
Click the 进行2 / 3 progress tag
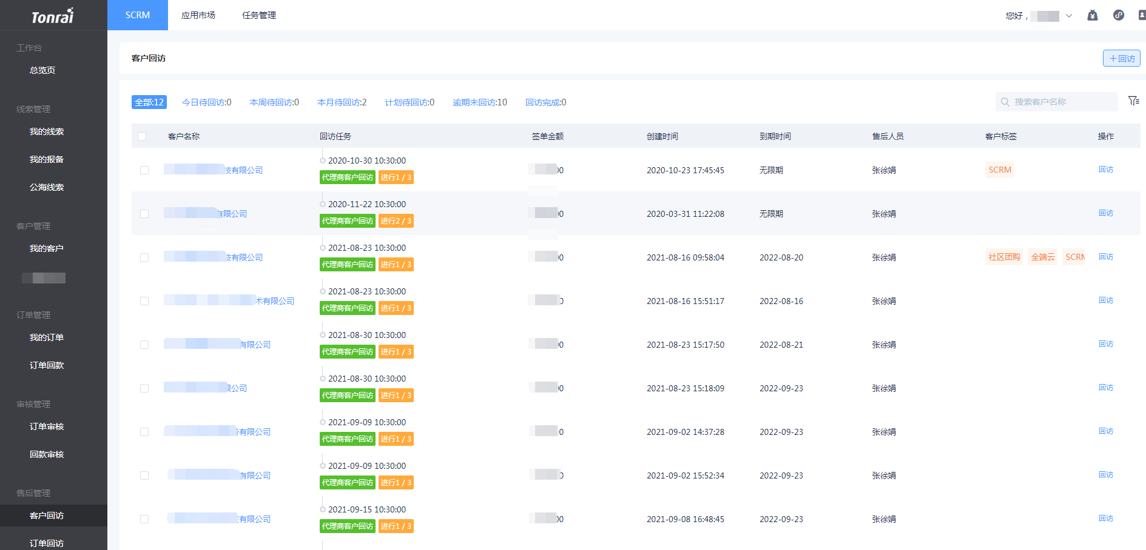(x=396, y=221)
